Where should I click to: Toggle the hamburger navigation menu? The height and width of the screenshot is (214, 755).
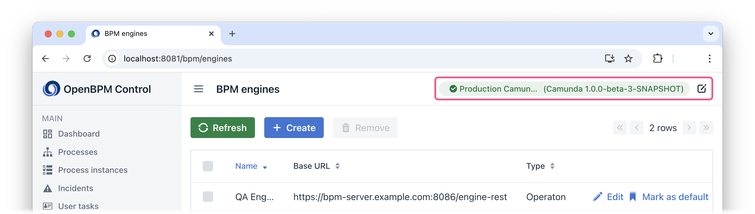198,89
